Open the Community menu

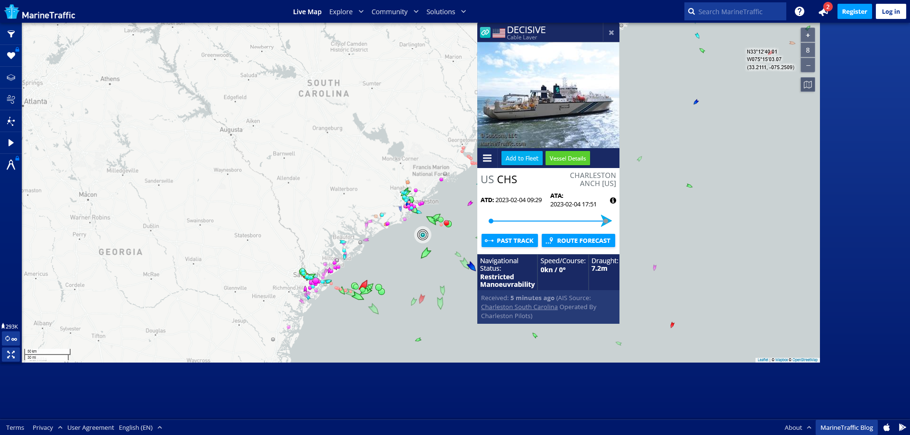[390, 12]
